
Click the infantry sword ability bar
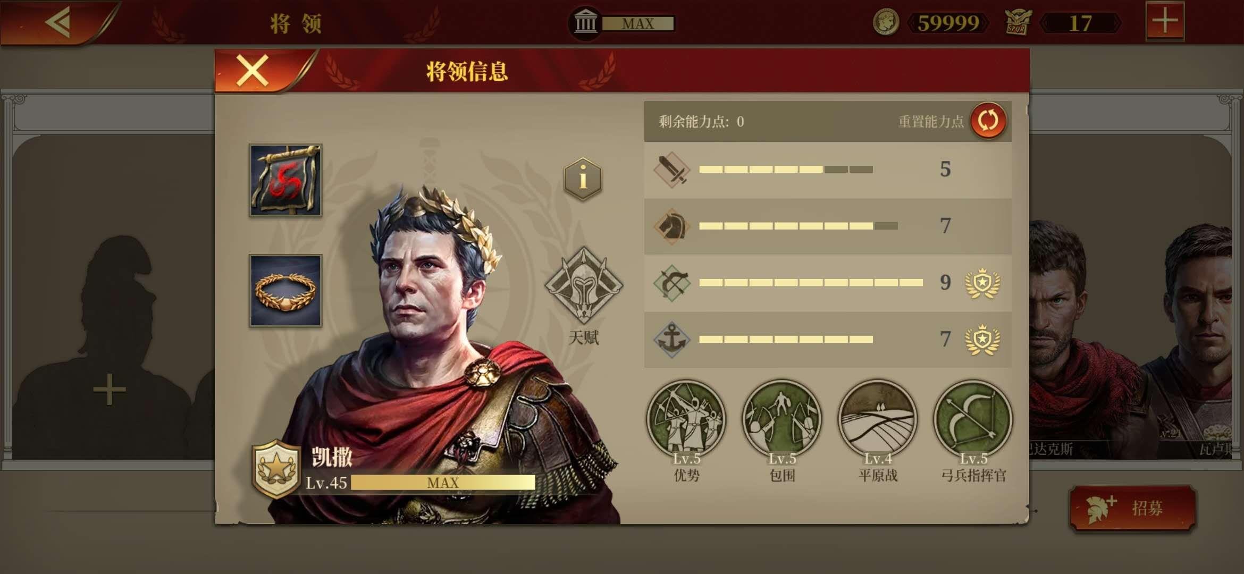pos(786,169)
